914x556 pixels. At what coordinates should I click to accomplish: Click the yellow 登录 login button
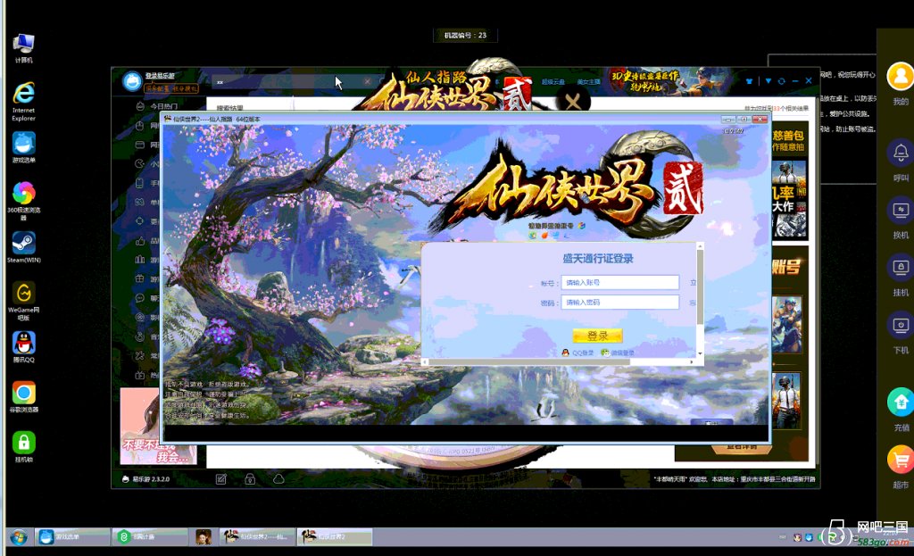[597, 336]
